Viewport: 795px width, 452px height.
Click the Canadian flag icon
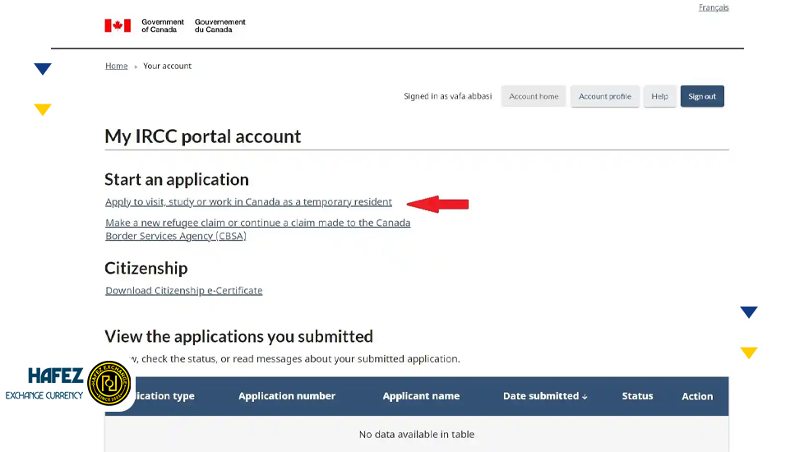[118, 25]
